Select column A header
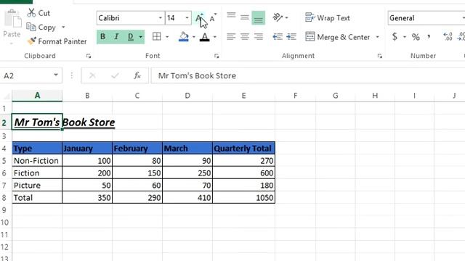Image resolution: width=465 pixels, height=261 pixels. [37, 96]
